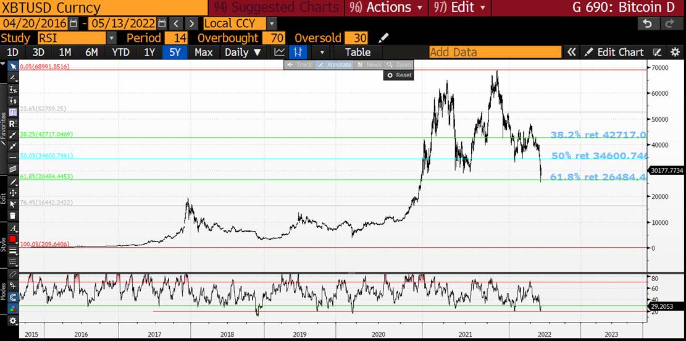Select the regression R tool
The height and width of the screenshot is (341, 686).
click(13, 124)
